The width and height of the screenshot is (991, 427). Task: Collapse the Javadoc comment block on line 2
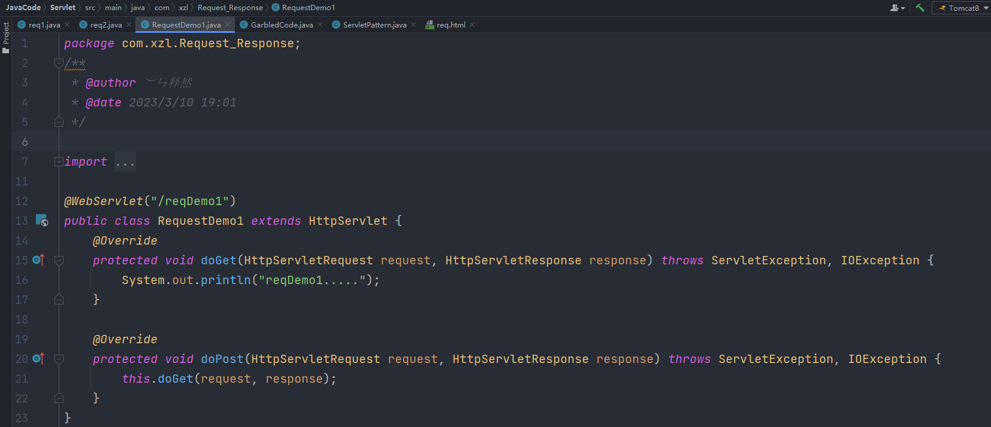[x=59, y=63]
